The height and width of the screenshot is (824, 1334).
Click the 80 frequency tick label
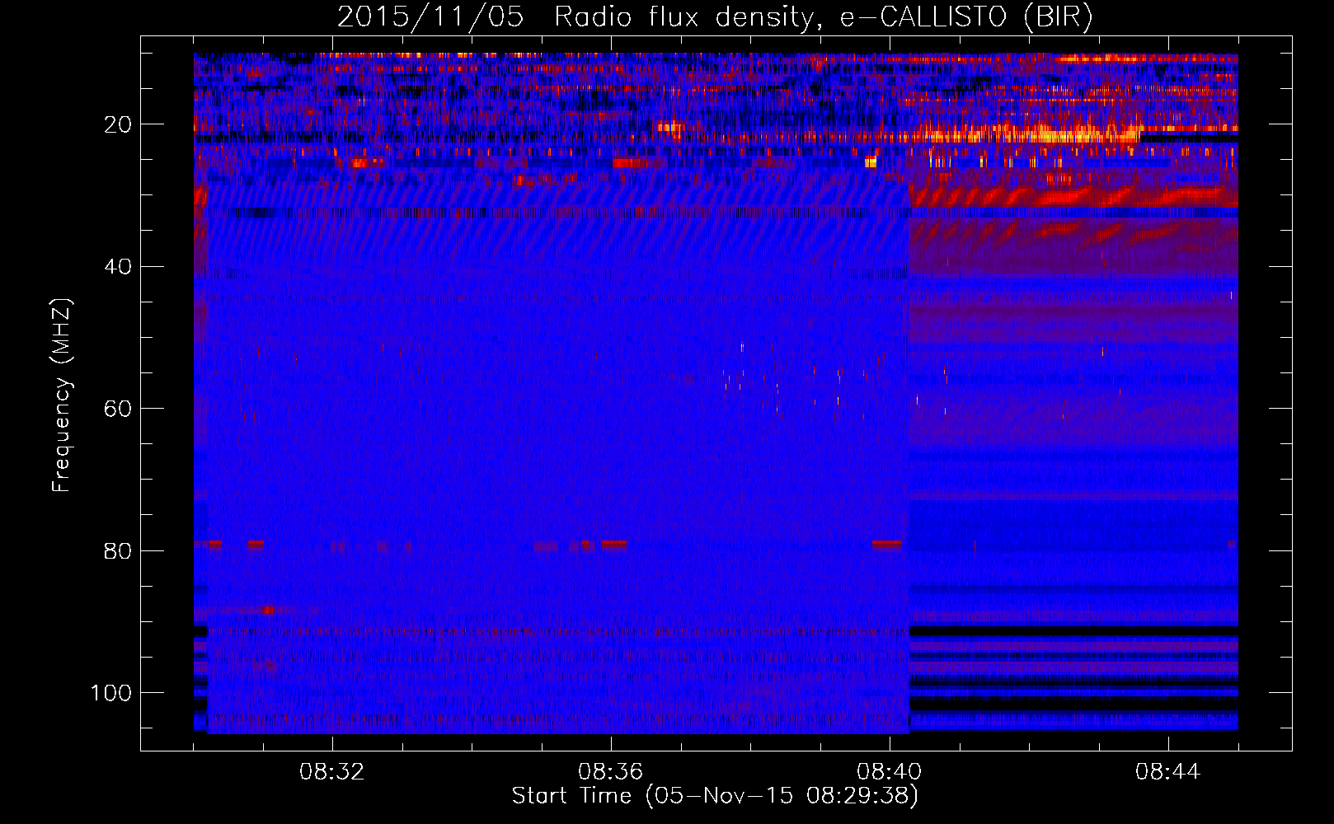(x=118, y=550)
